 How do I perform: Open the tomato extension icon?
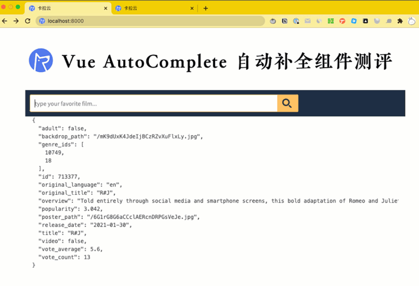point(273,21)
